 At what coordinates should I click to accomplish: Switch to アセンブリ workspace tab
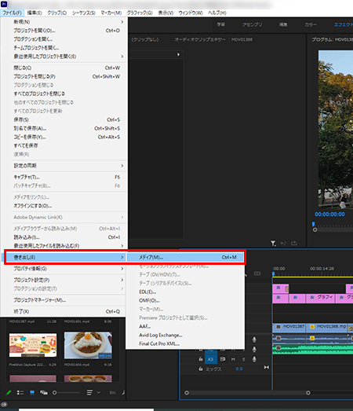point(252,24)
